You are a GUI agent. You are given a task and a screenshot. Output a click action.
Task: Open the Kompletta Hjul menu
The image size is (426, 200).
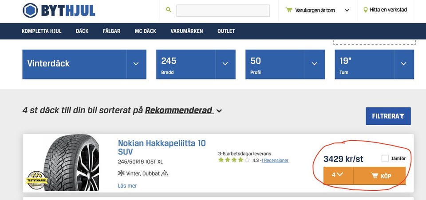pyautogui.click(x=42, y=31)
